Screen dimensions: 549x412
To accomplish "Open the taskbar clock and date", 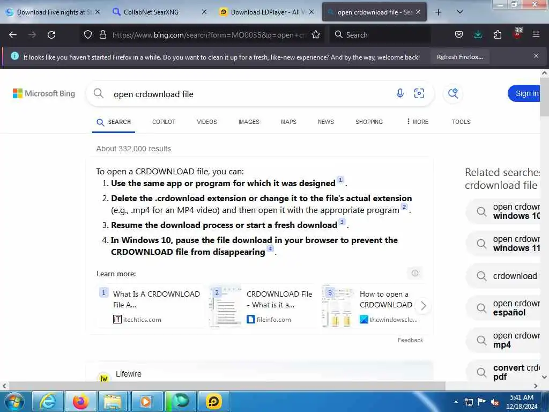I will pos(522,402).
